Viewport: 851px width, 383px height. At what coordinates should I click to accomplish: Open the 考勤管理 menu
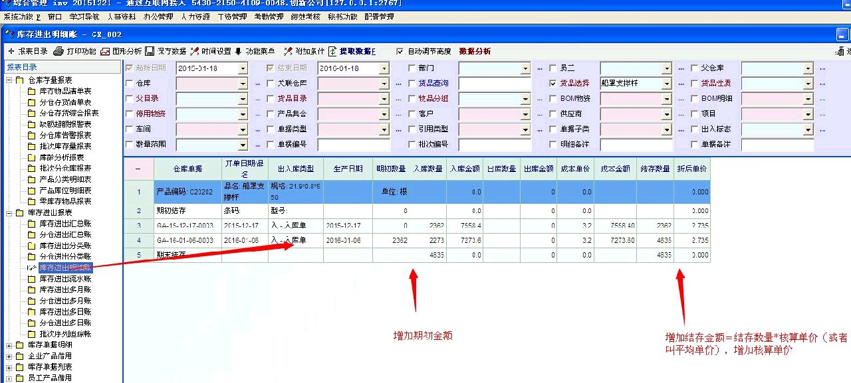tap(269, 17)
